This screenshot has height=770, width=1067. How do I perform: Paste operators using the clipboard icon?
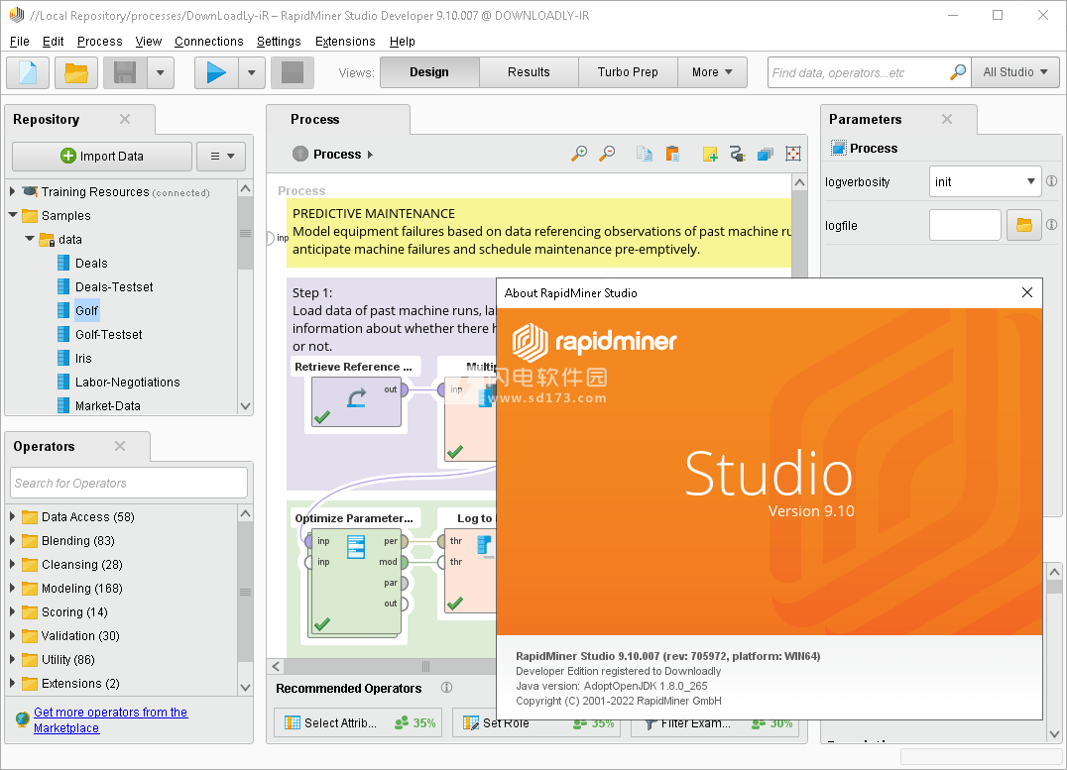672,154
